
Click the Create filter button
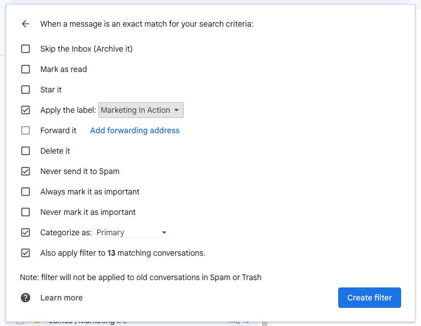(x=369, y=298)
